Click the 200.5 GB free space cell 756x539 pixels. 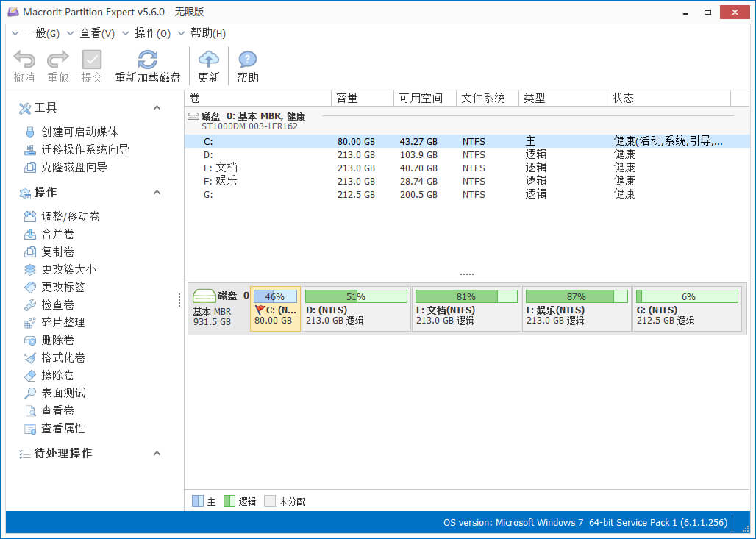(418, 194)
